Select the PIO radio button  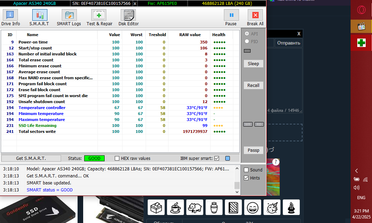(247, 41)
